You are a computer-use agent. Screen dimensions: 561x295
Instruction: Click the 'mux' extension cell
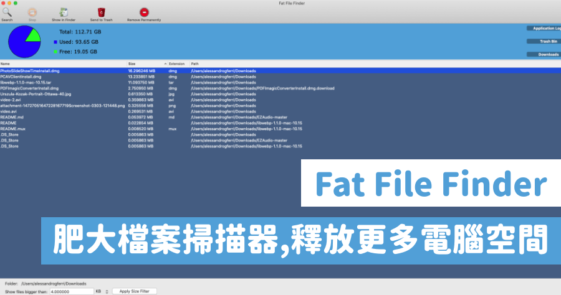pyautogui.click(x=173, y=129)
